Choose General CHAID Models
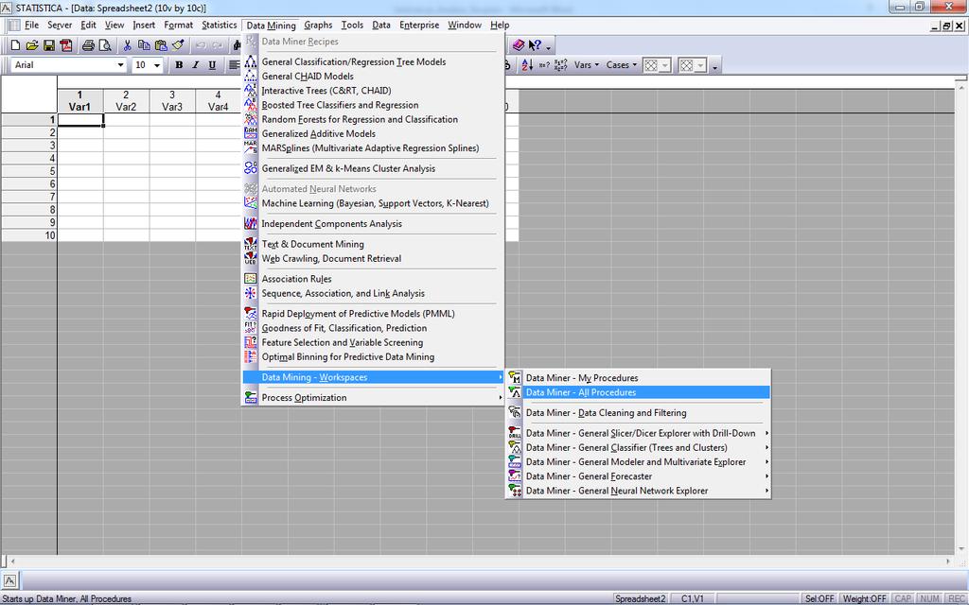Viewport: 969px width, 605px height. pyautogui.click(x=373, y=76)
